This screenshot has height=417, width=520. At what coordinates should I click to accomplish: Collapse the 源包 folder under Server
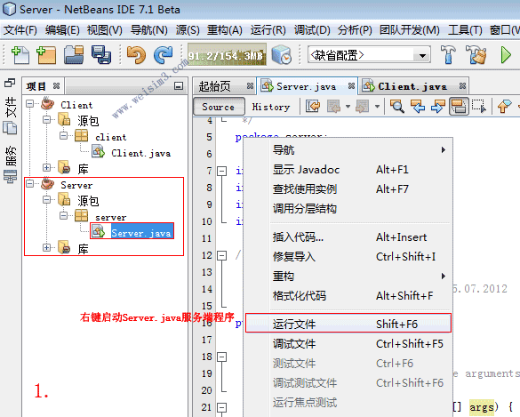tap(46, 200)
